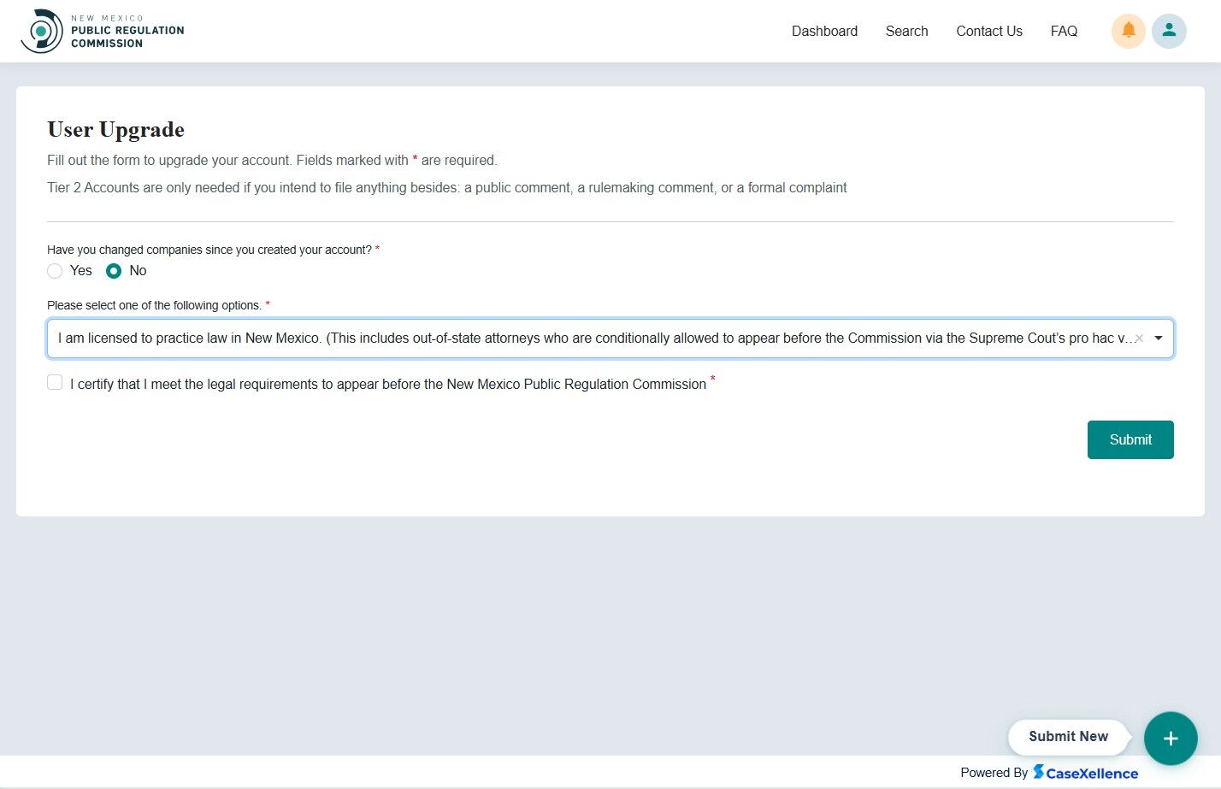This screenshot has height=789, width=1221.
Task: Submit the User Upgrade form
Action: tap(1130, 439)
